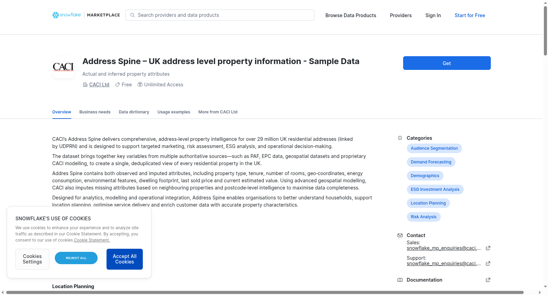
Task: Click Accept All Cookies button
Action: pyautogui.click(x=125, y=259)
